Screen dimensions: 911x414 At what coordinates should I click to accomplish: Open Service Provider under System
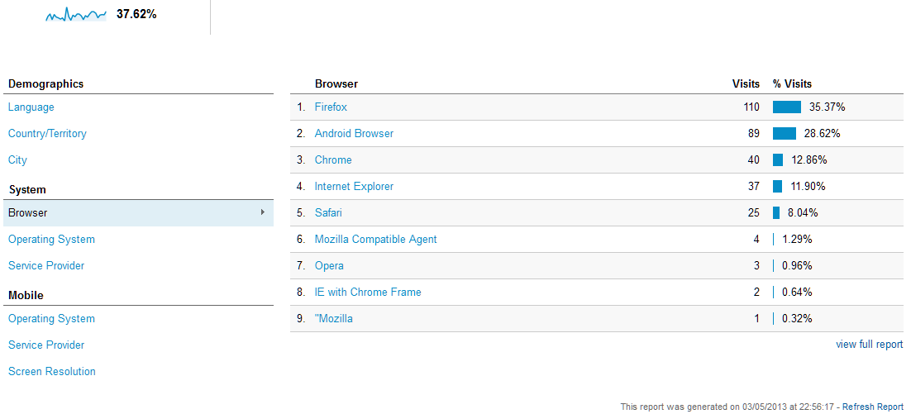click(x=46, y=265)
